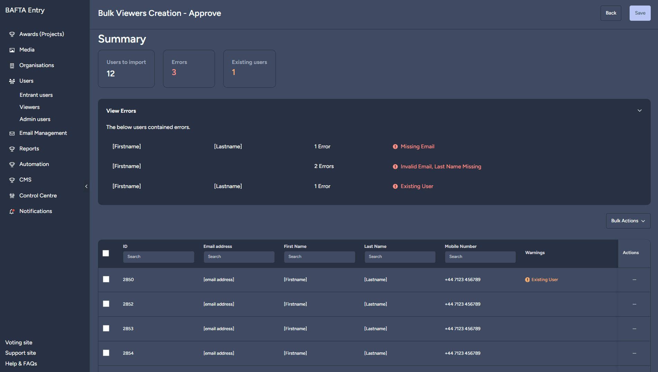This screenshot has height=372, width=658.
Task: Tick the select-all checkbox in table header
Action: pos(106,253)
